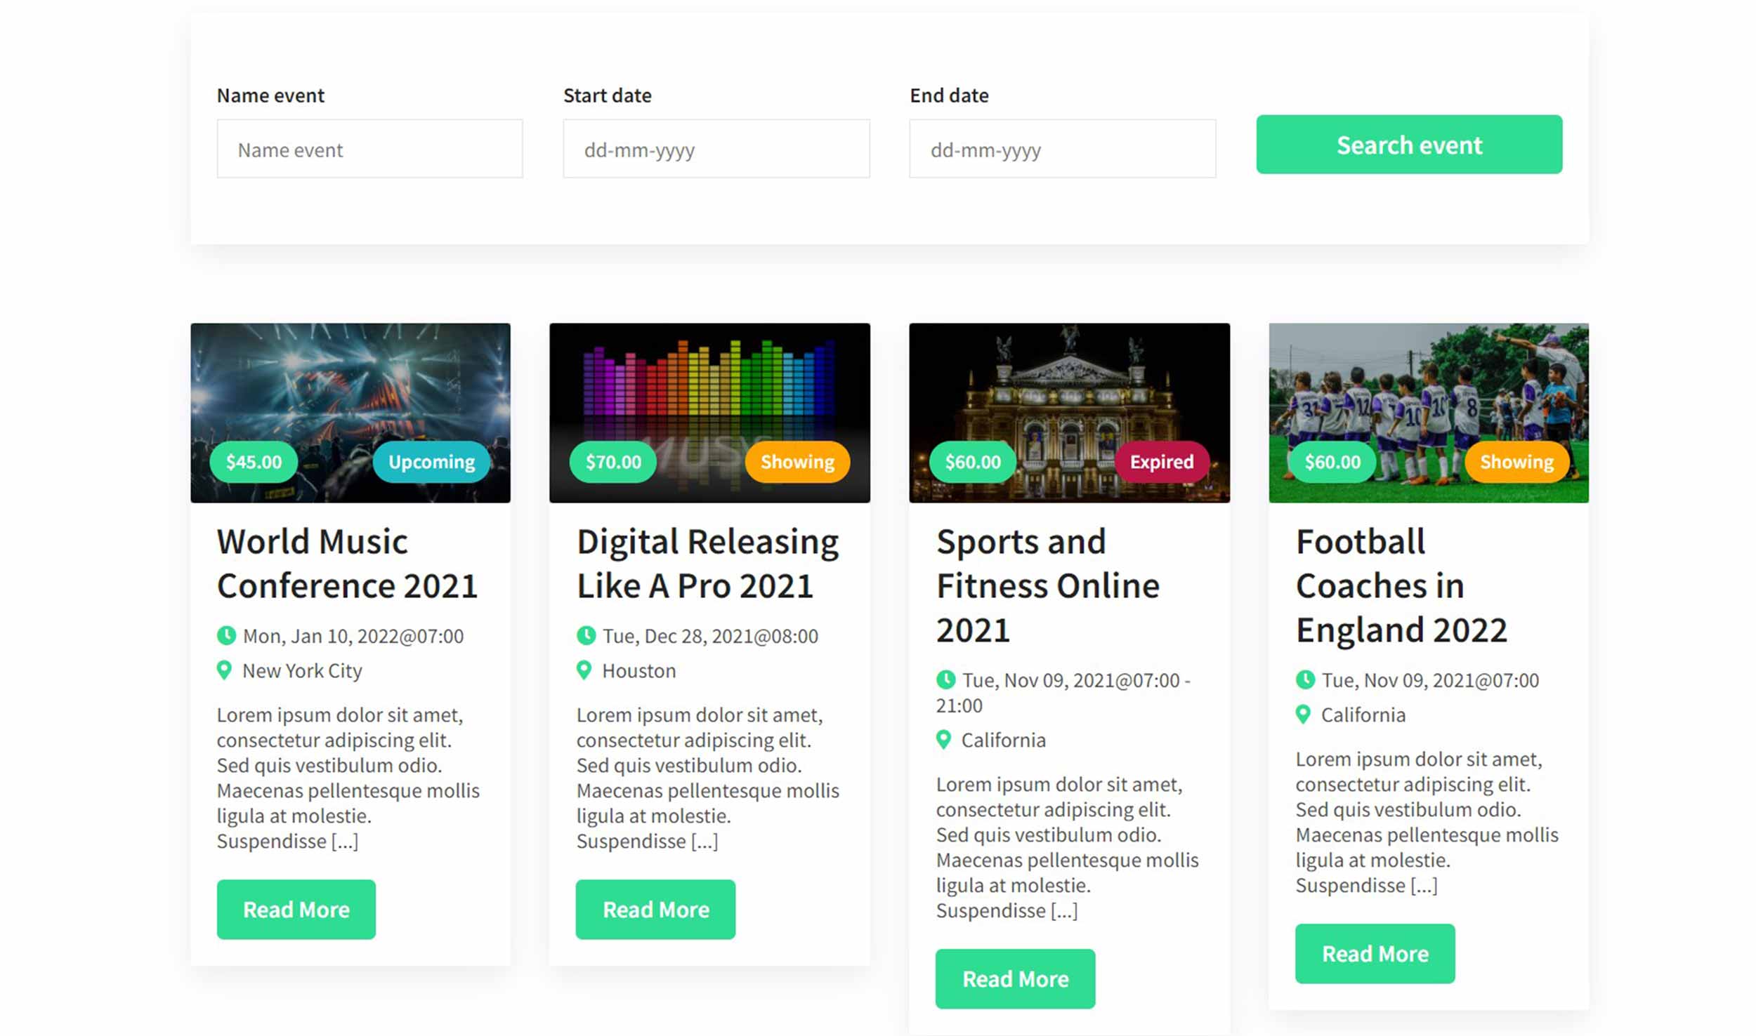Open the End date field

(x=1062, y=149)
